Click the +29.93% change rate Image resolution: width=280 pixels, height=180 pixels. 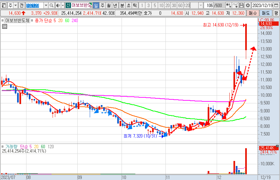(50, 13)
